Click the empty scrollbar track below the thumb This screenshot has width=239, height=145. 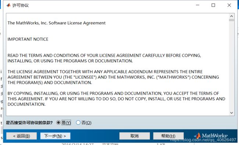click(x=231, y=66)
